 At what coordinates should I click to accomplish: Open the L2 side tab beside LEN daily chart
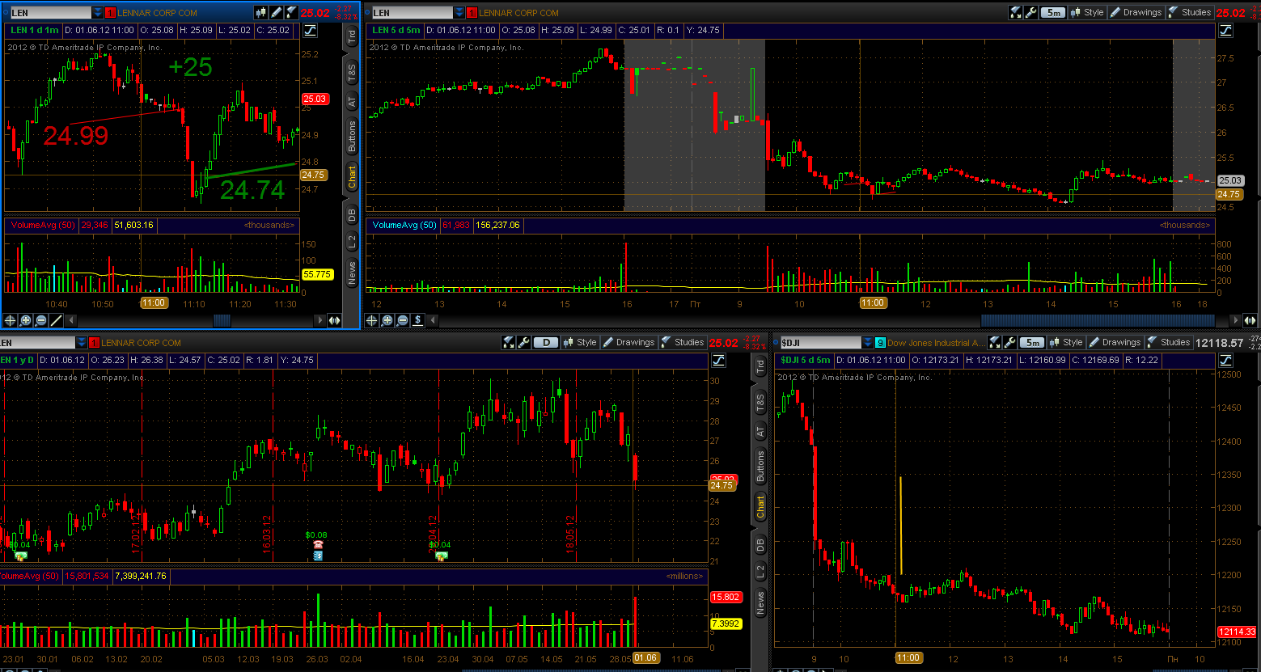(x=760, y=573)
